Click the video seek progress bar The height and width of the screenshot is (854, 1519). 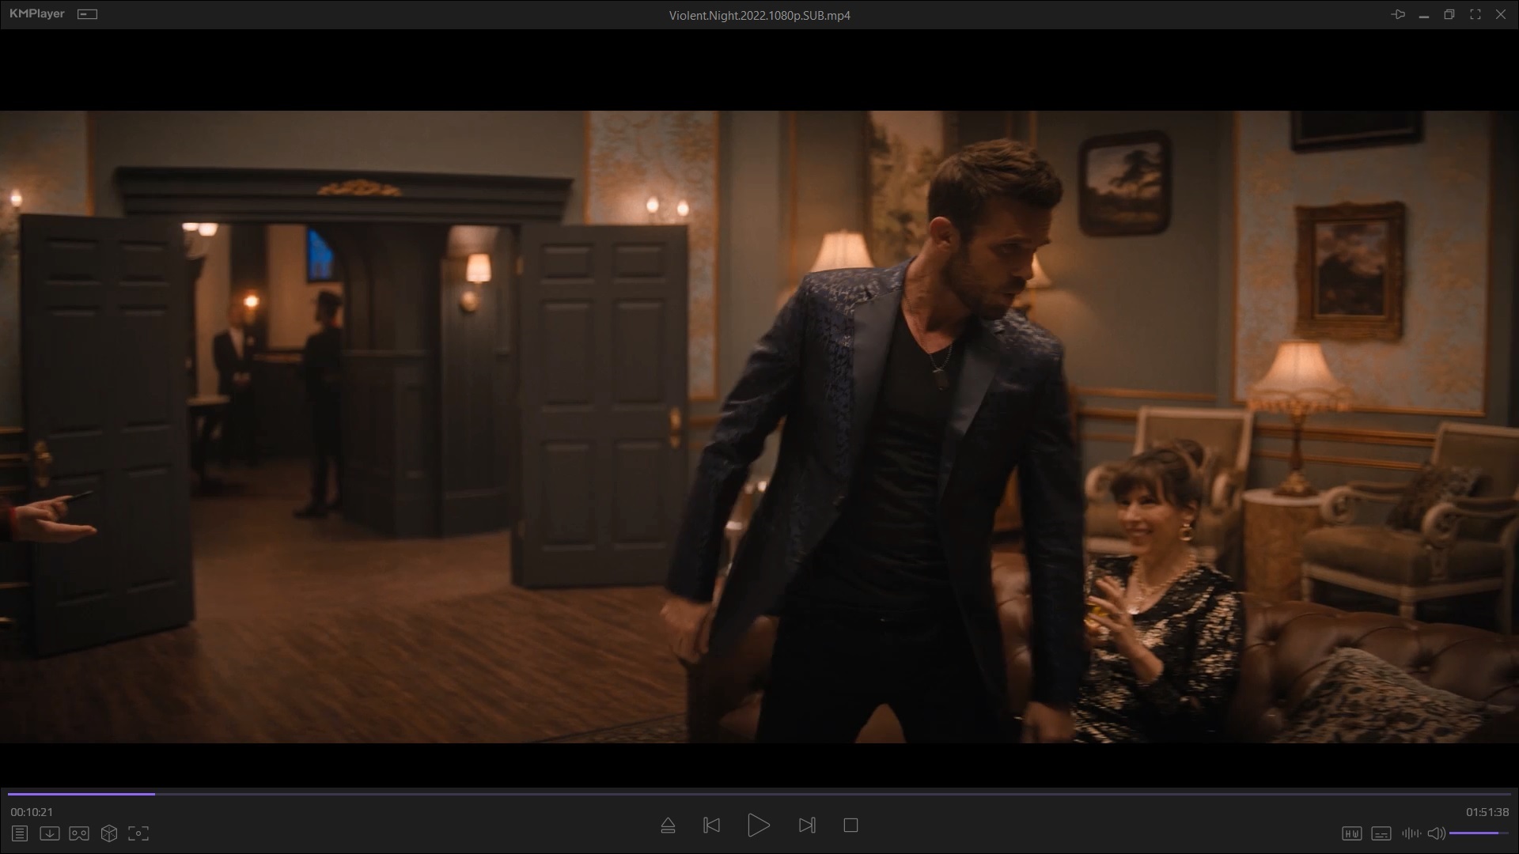click(759, 793)
